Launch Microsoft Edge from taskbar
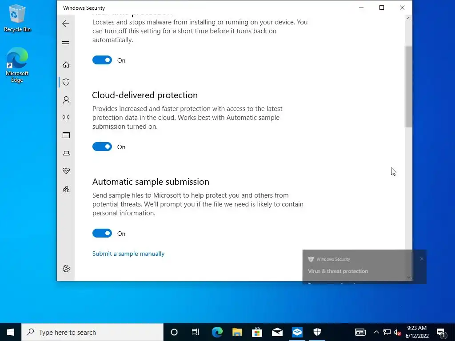The height and width of the screenshot is (341, 455). tap(217, 332)
